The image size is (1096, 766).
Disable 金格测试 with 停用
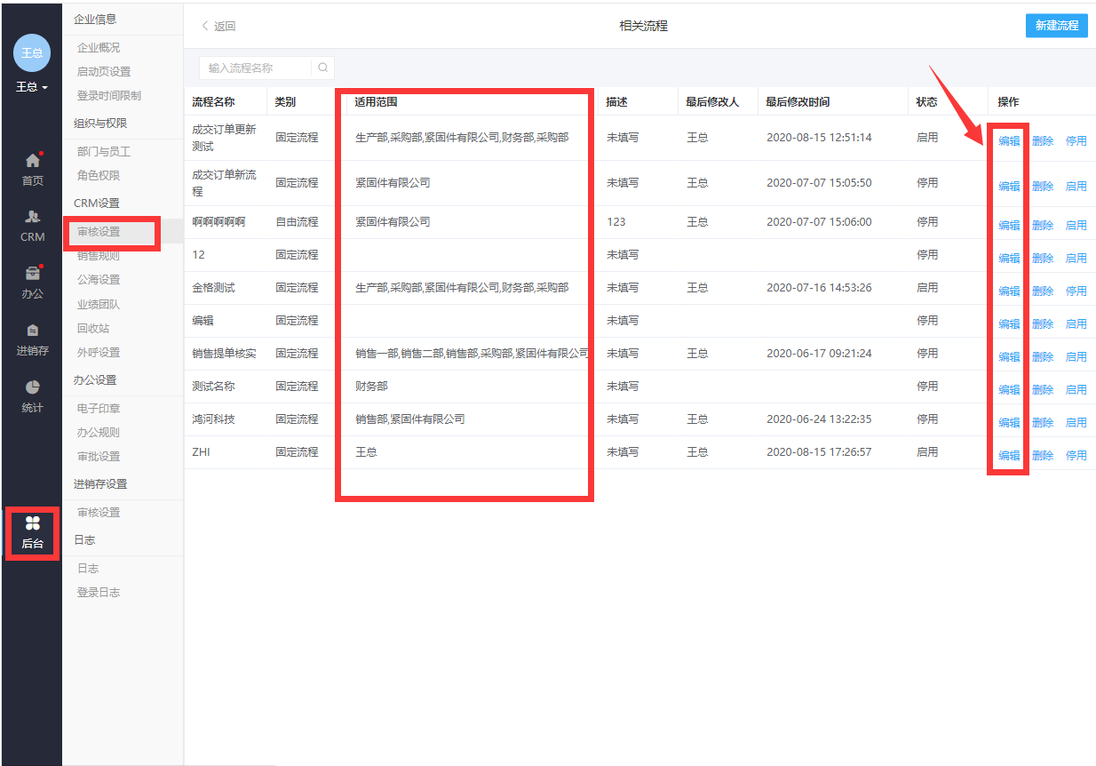1076,291
